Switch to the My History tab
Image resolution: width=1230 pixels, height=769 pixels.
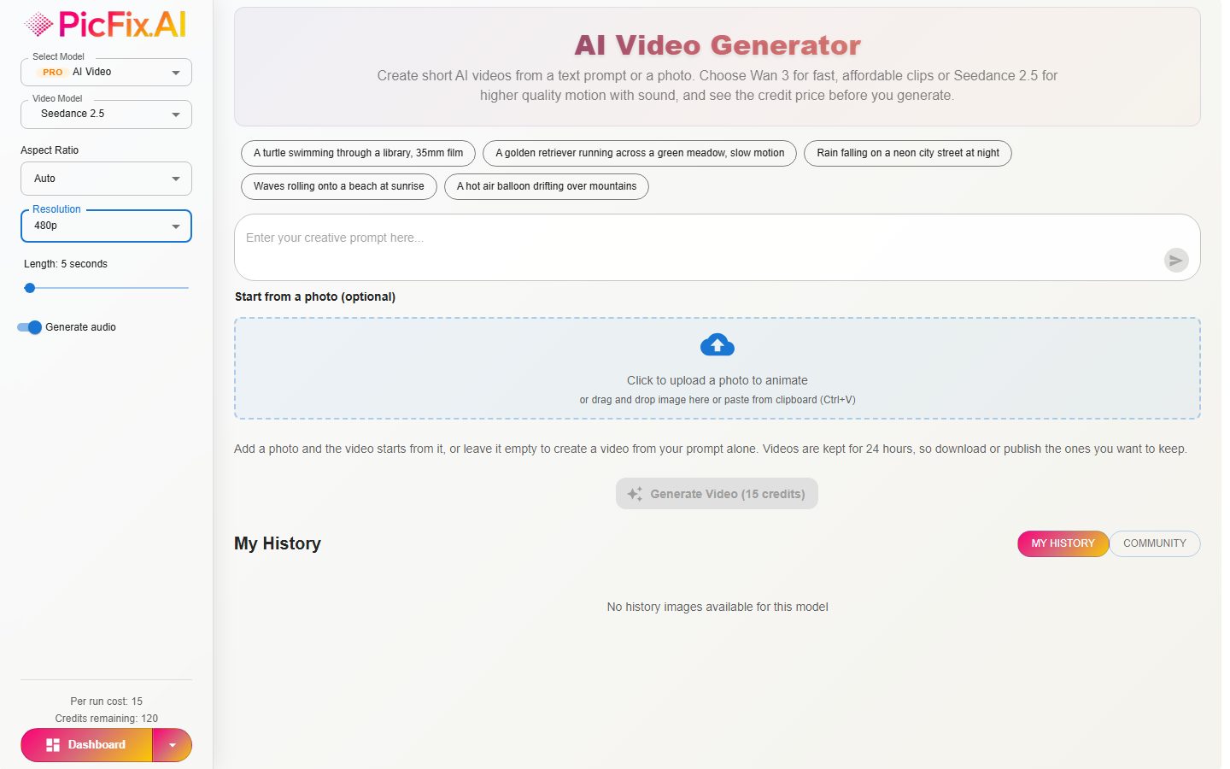(1063, 543)
